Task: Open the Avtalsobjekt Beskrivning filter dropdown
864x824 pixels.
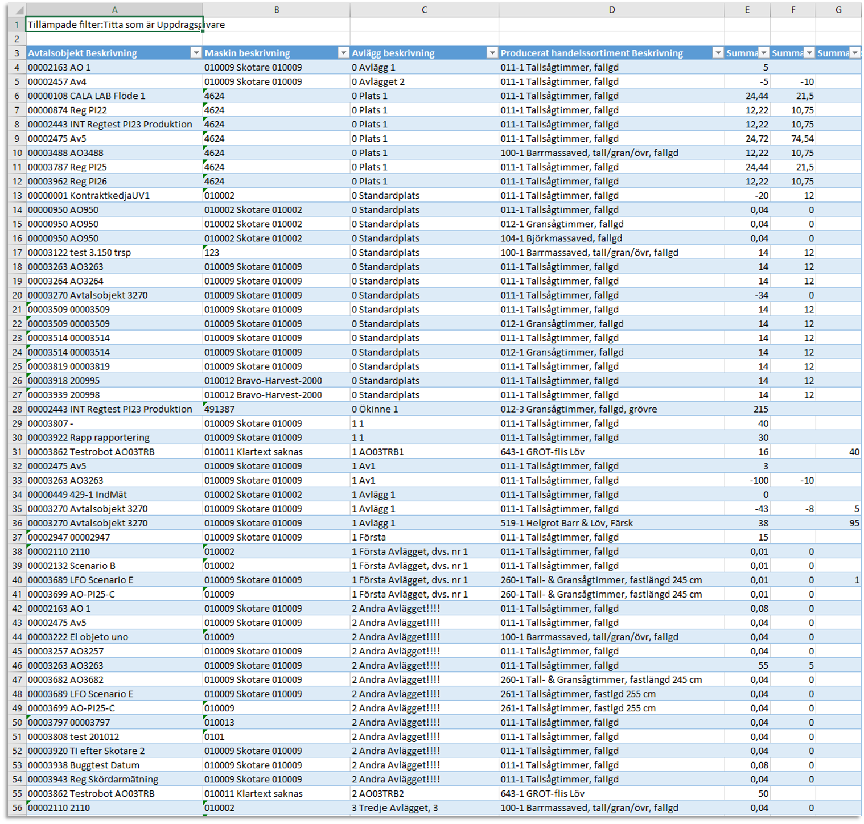Action: tap(196, 53)
